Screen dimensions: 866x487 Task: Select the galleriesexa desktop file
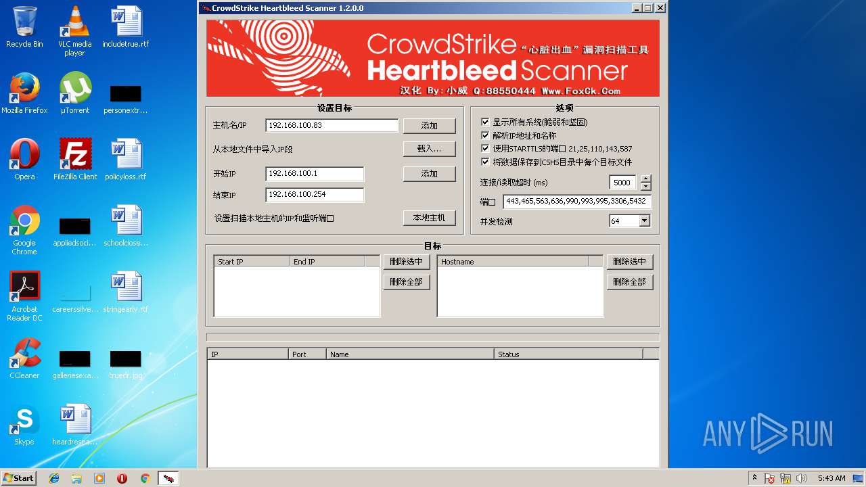(x=75, y=364)
